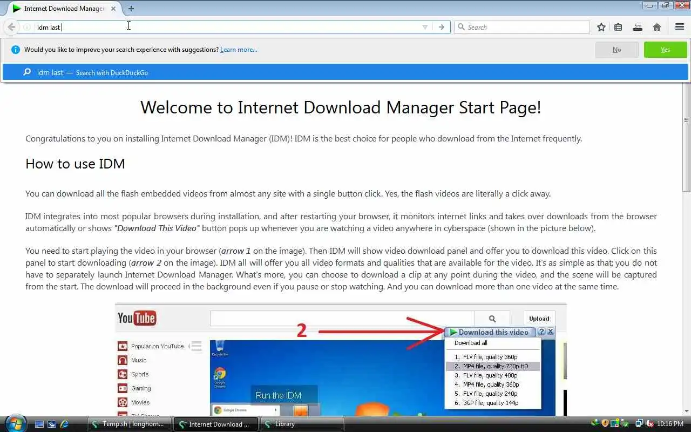
Task: Click the green checkmark tray icon
Action: tap(626, 423)
